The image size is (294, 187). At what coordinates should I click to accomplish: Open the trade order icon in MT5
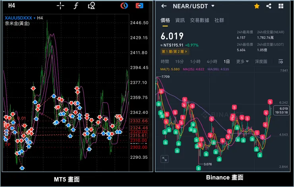139,6
